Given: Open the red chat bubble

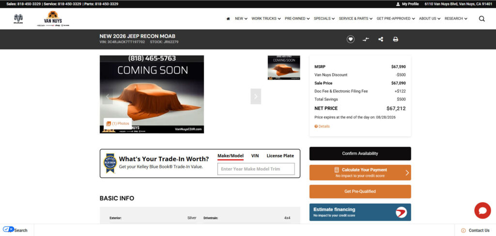Looking at the screenshot, I should point(482,210).
